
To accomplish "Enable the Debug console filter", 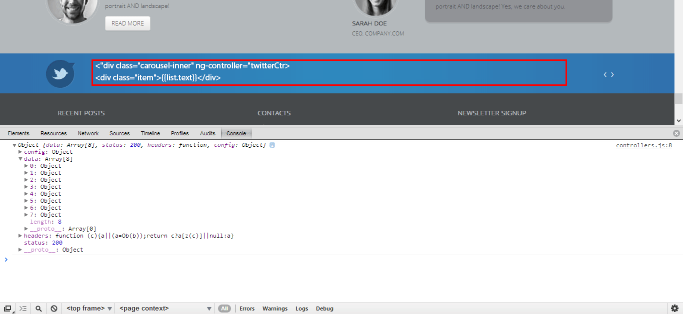I will pyautogui.click(x=324, y=308).
